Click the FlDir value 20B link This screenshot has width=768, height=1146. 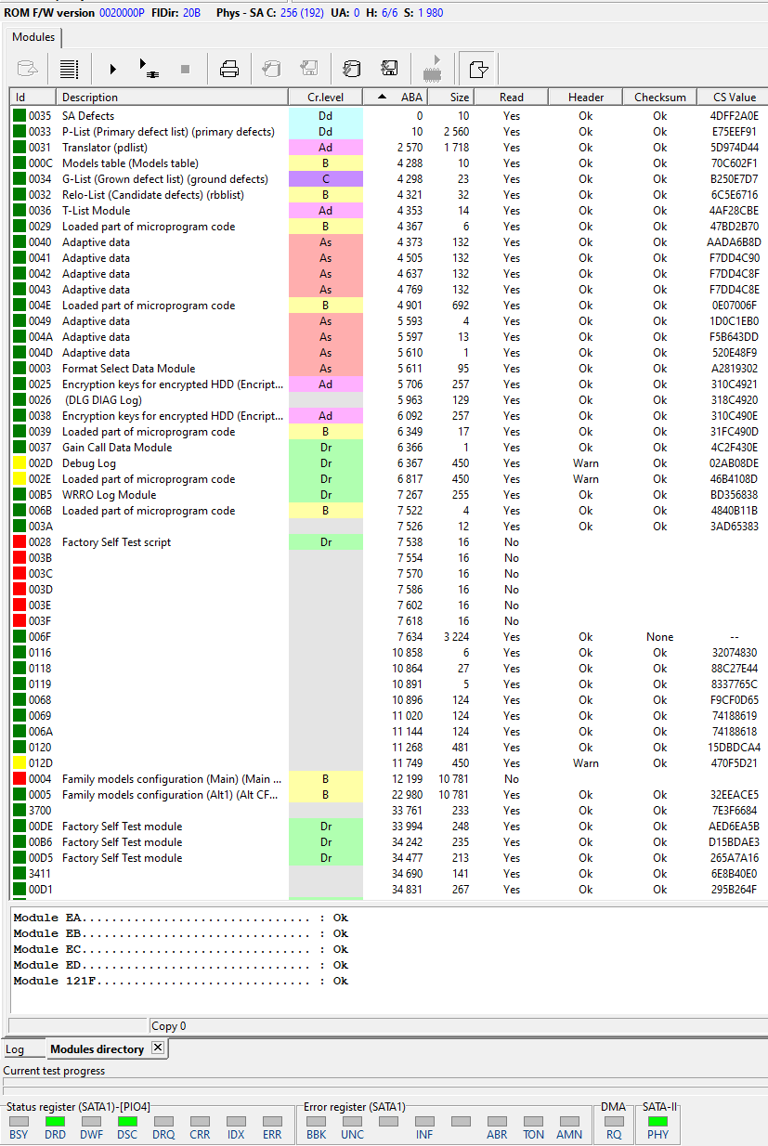tap(191, 12)
